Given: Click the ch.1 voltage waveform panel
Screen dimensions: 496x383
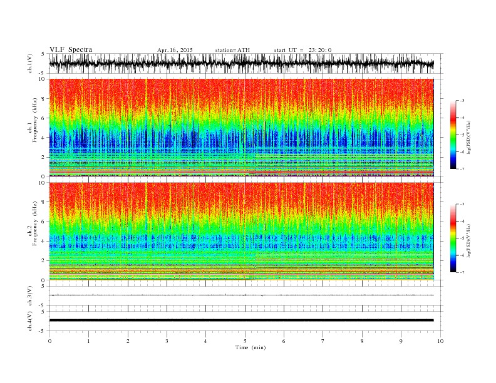Looking at the screenshot, I should (x=246, y=63).
